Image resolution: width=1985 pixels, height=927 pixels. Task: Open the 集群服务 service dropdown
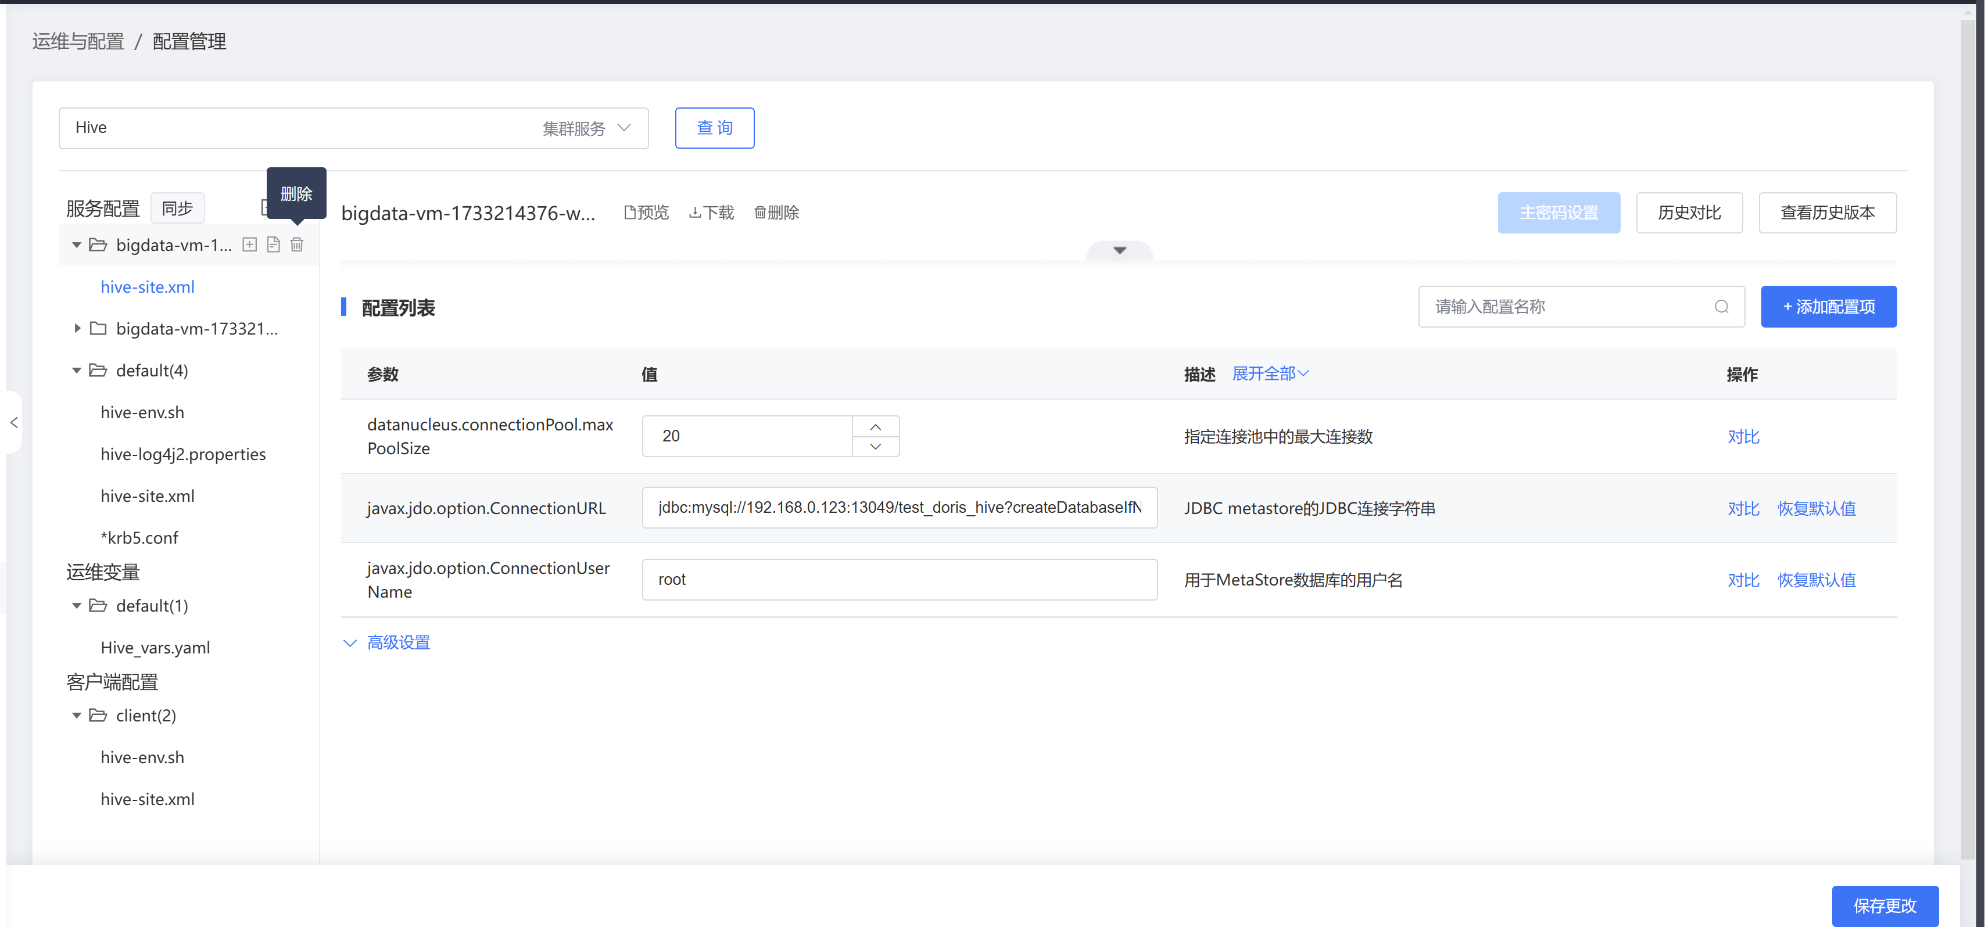(587, 128)
